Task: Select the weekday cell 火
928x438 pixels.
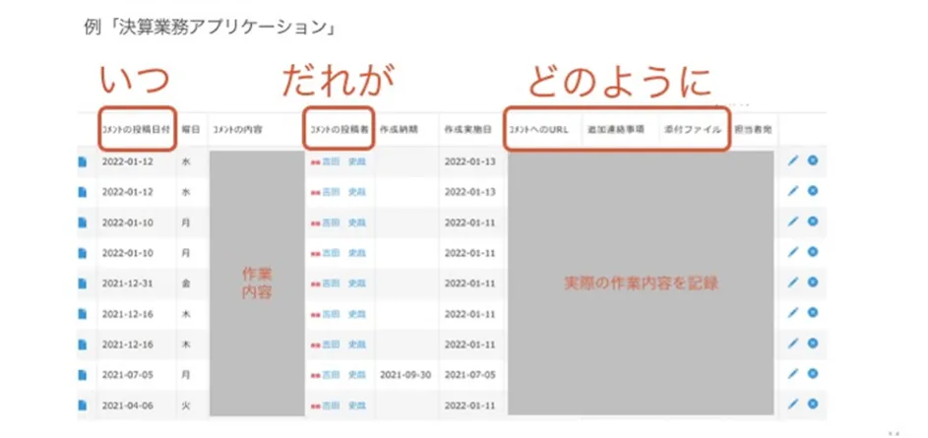Action: [x=186, y=406]
